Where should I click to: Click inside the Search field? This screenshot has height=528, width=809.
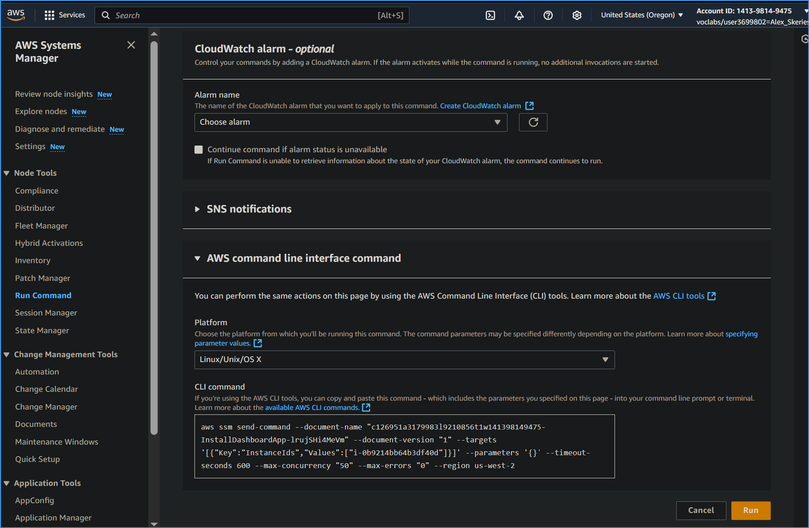pyautogui.click(x=249, y=15)
